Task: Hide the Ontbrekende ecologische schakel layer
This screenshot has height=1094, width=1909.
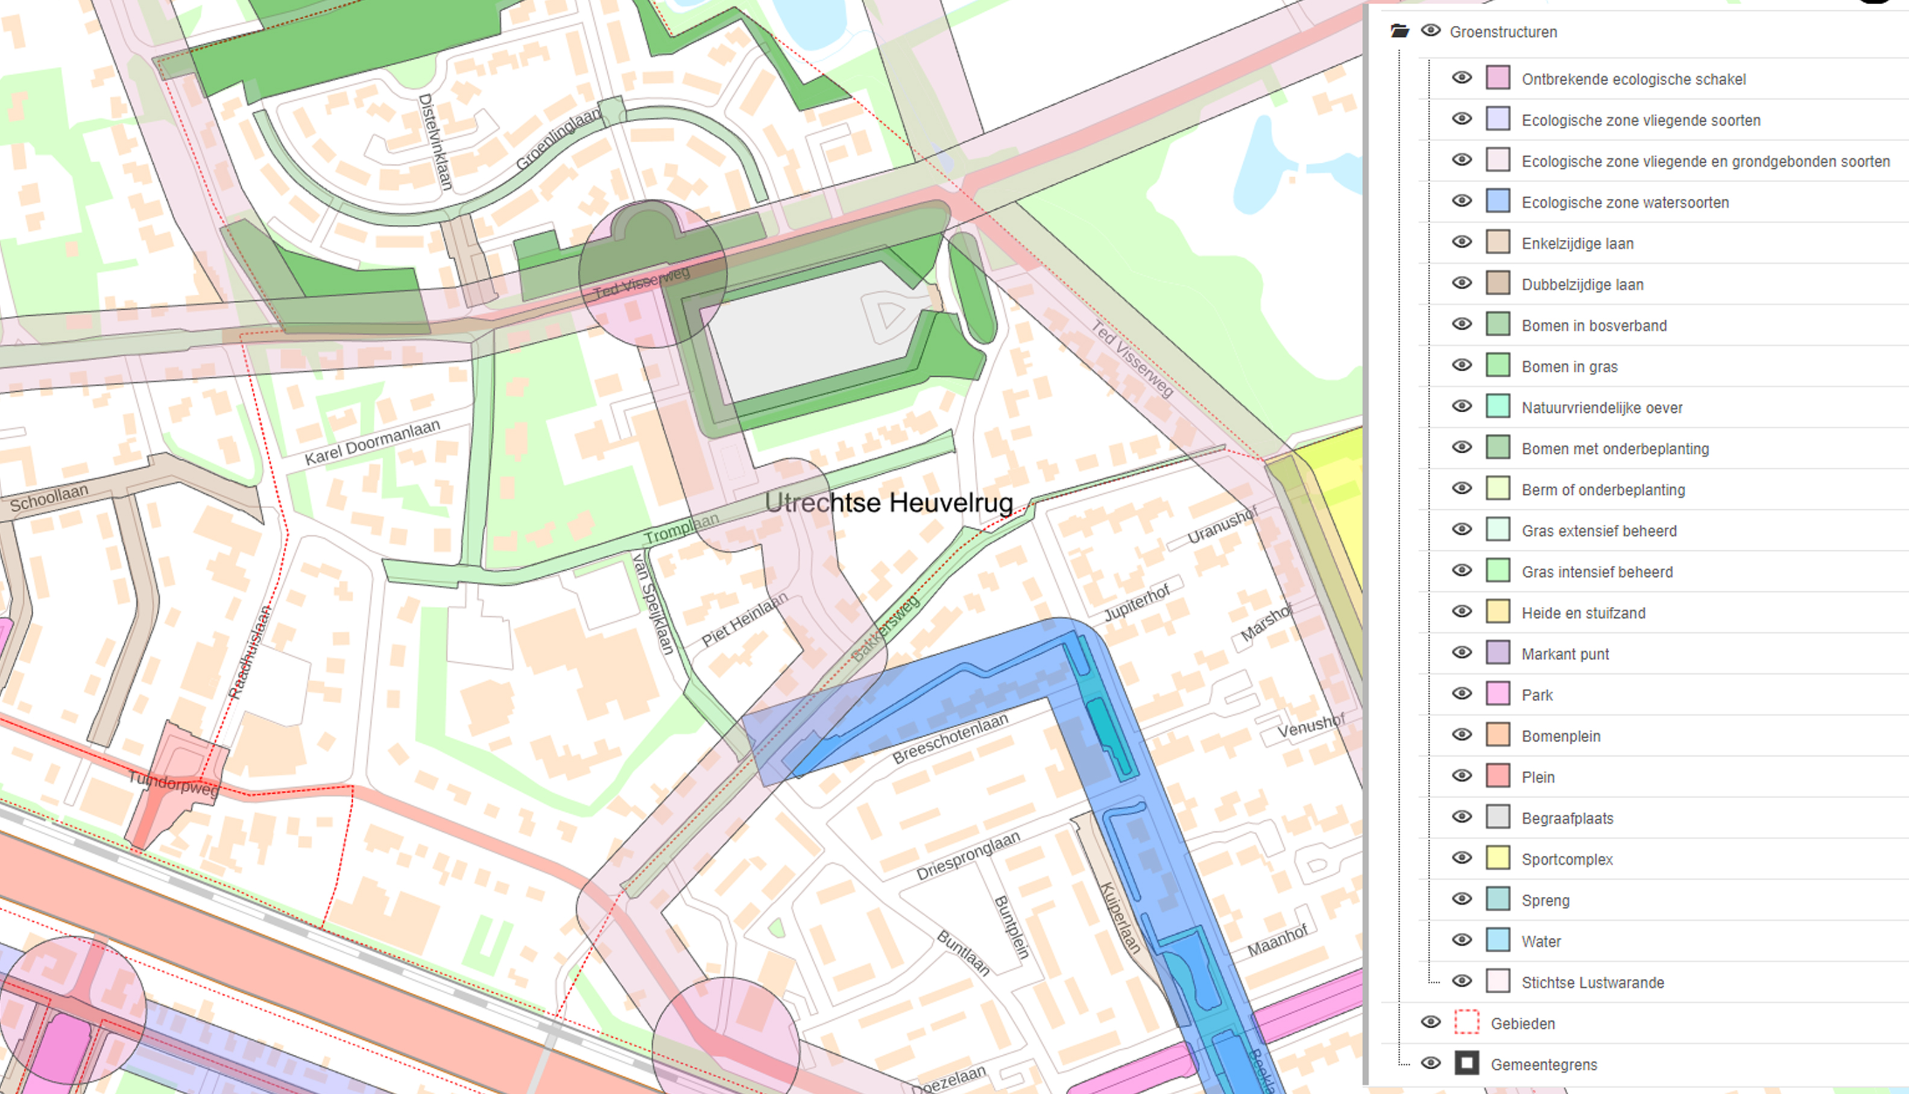Action: tap(1461, 78)
